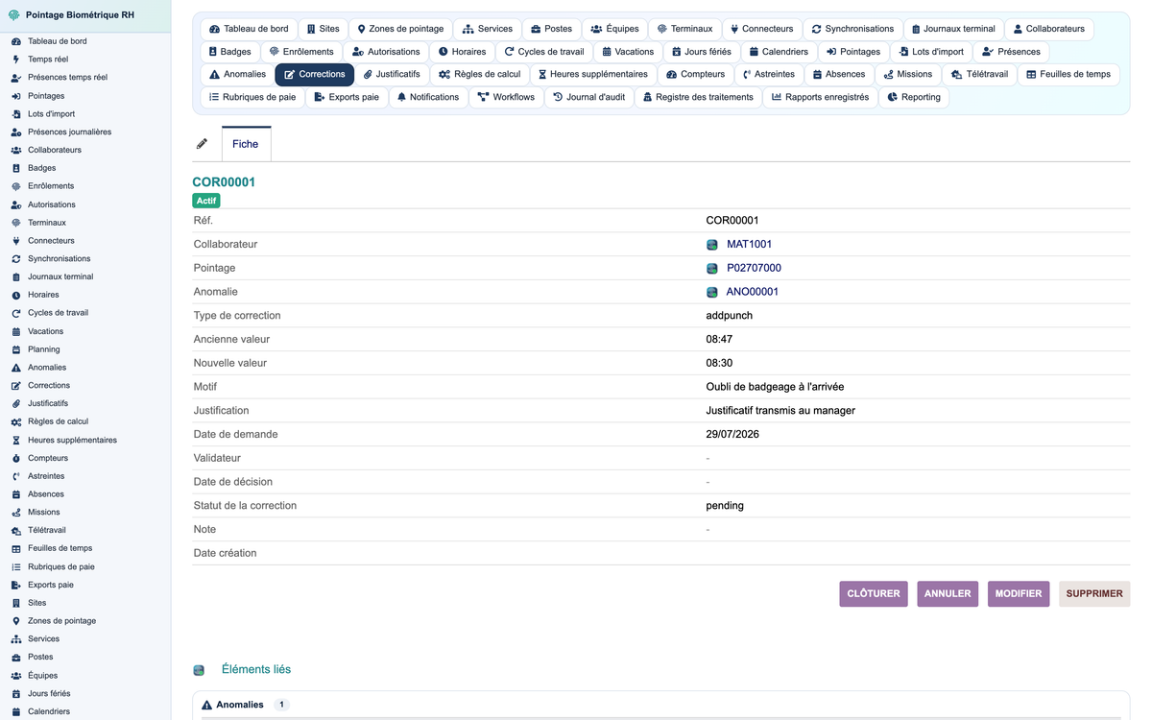Click the SUPPRIMER button
The image size is (1152, 720).
[x=1094, y=594]
